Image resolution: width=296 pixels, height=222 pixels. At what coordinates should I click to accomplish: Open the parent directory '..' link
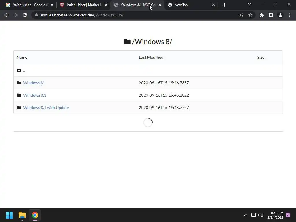[24, 71]
